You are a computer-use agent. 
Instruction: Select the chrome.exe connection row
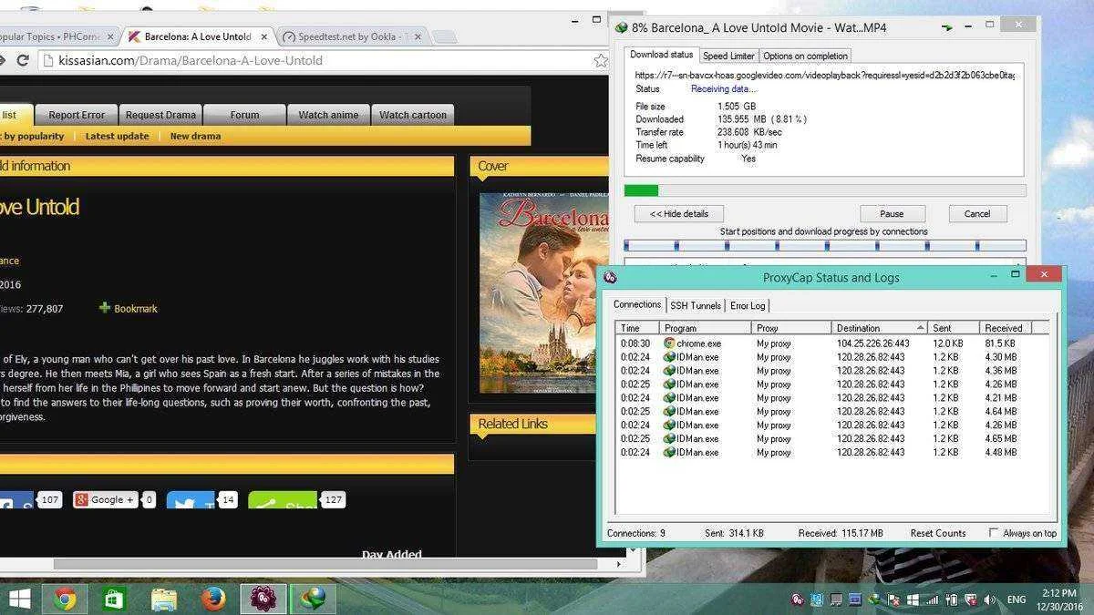tap(833, 343)
